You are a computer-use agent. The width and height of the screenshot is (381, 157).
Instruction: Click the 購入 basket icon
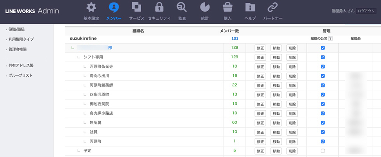(227, 8)
